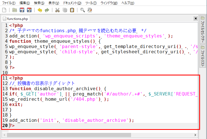This screenshot has width=207, height=139.
Task: Click the horizontal scrollbar thumb
Action: tap(69, 135)
